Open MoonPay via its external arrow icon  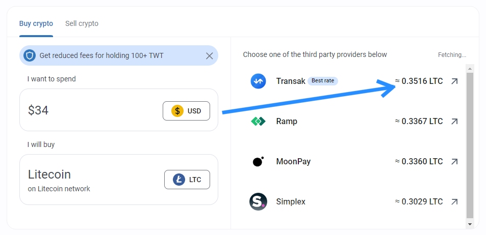(454, 162)
